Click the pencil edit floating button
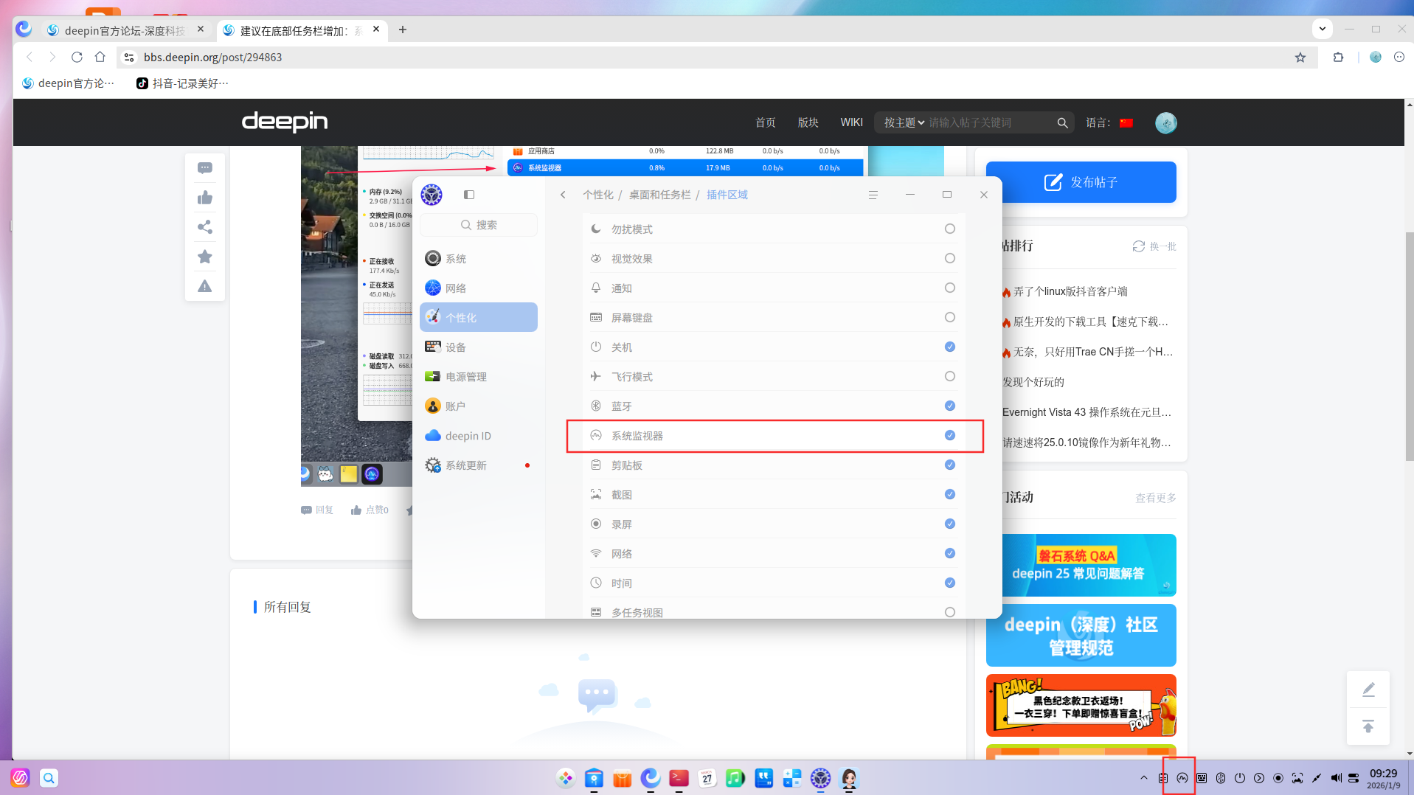The image size is (1414, 795). click(1368, 690)
